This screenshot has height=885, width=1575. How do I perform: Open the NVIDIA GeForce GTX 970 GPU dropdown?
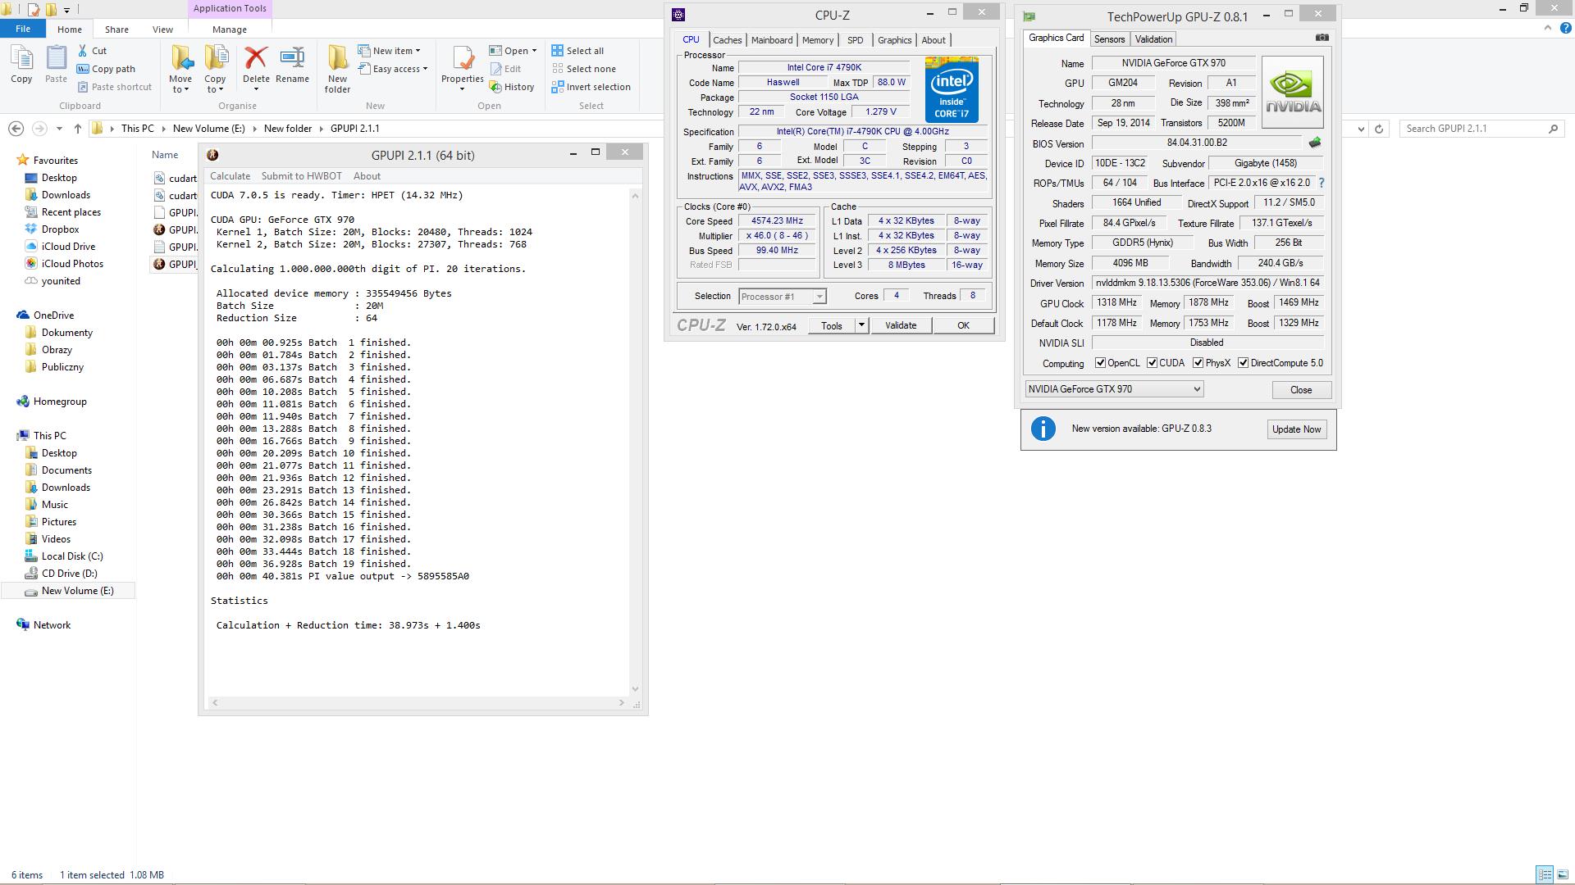(1114, 389)
